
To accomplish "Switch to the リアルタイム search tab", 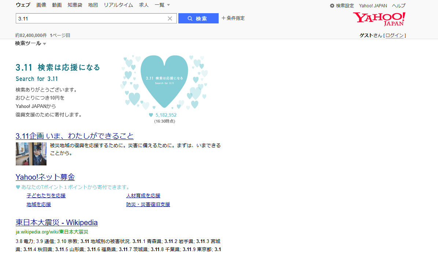I will tap(118, 5).
